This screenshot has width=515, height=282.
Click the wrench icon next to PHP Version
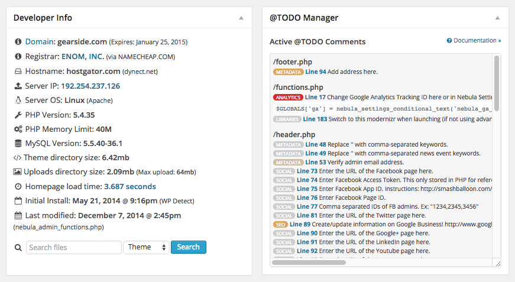coord(18,115)
